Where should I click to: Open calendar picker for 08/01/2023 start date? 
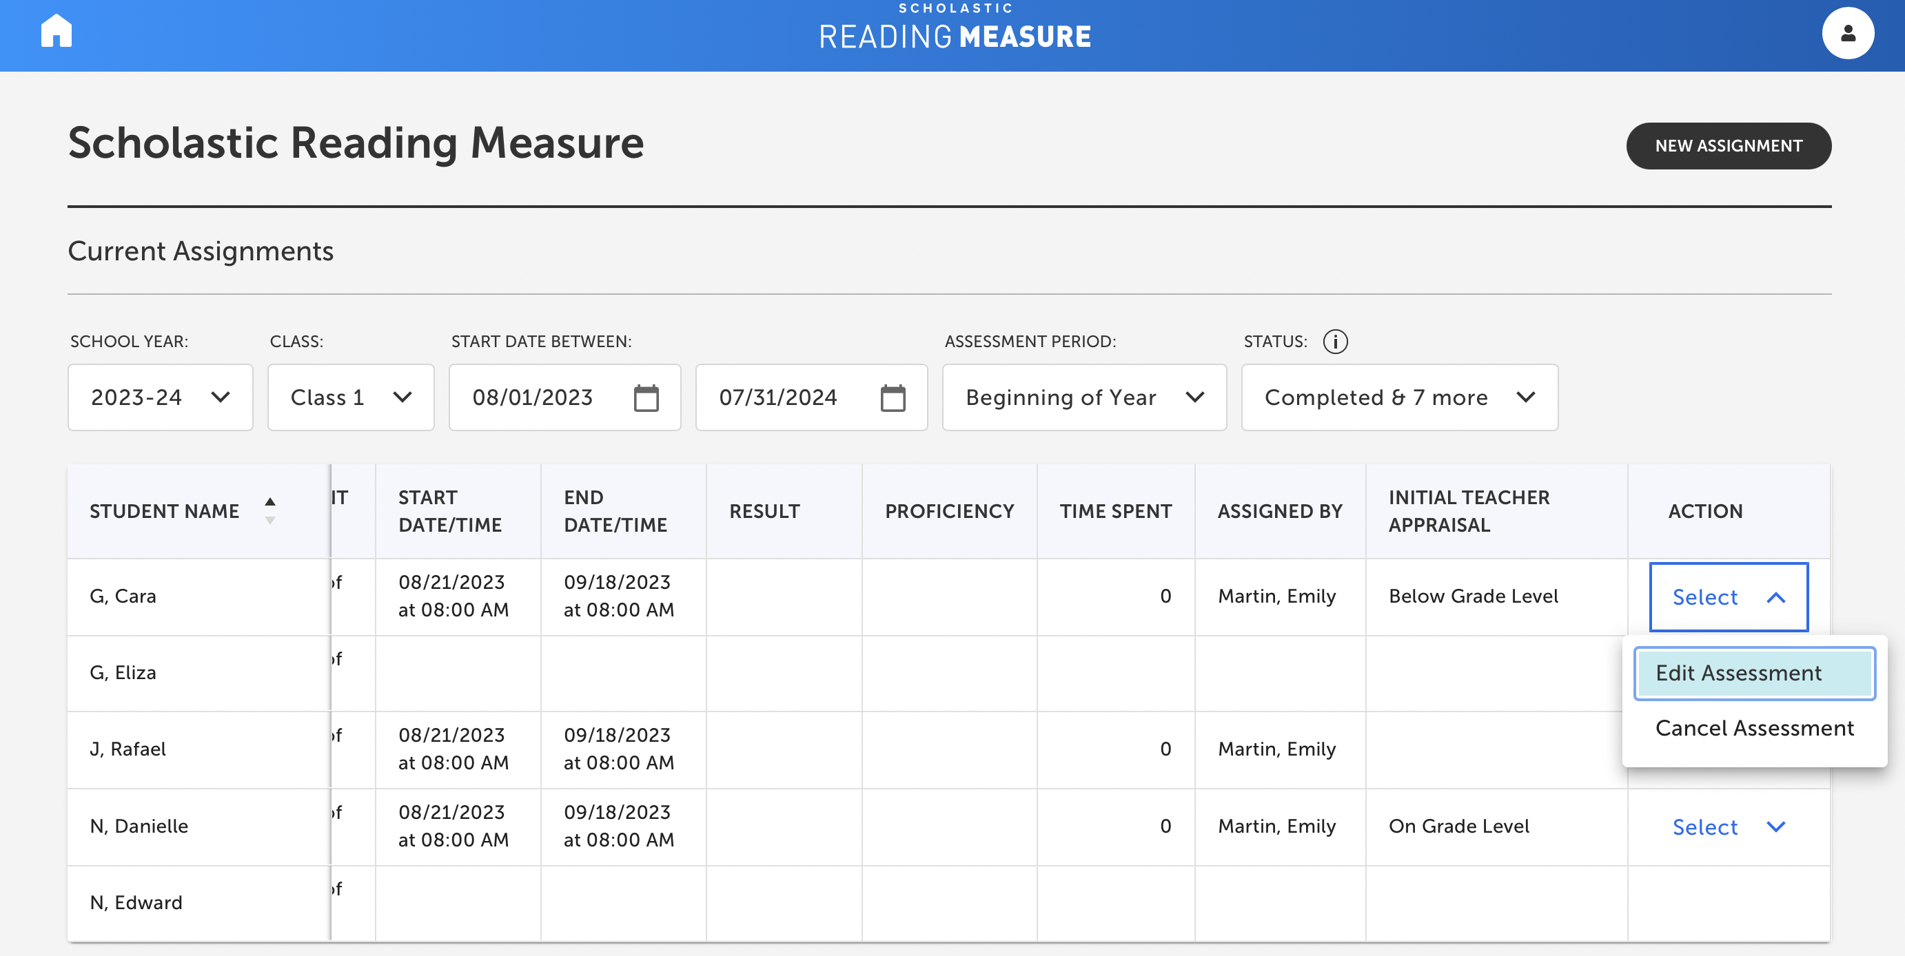pyautogui.click(x=646, y=397)
